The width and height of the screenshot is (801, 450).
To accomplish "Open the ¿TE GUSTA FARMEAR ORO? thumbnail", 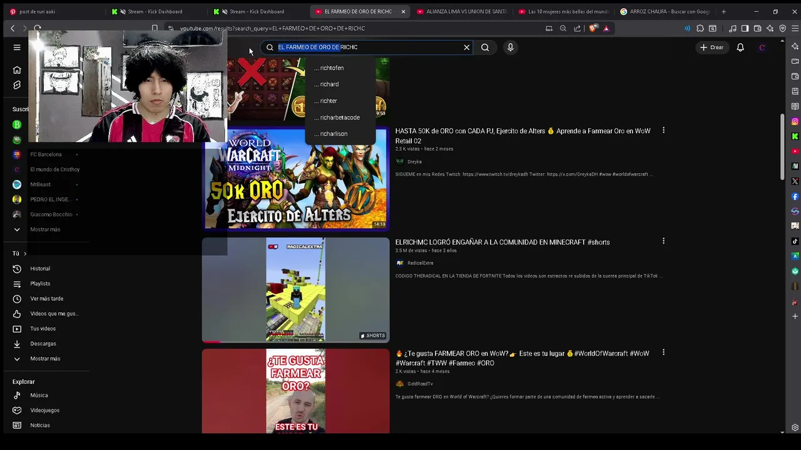I will coord(295,391).
